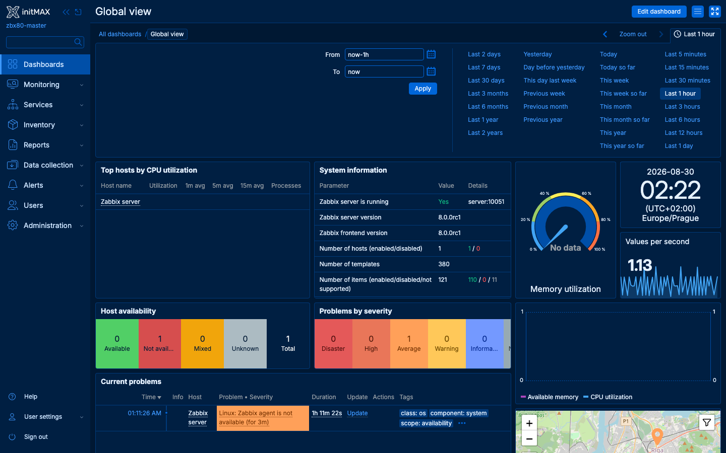Click the initMAX logo

pos(28,12)
